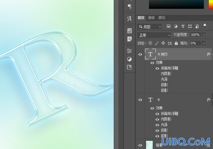Open the Libraries panel icon
This screenshot has width=213, height=149.
(129, 67)
